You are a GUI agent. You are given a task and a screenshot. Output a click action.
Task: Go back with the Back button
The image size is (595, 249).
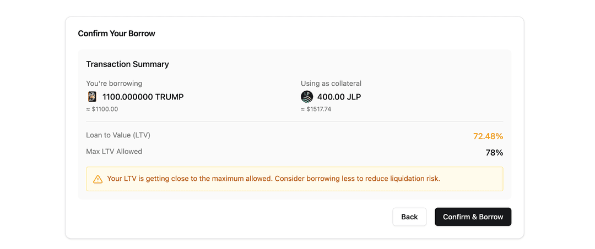409,217
